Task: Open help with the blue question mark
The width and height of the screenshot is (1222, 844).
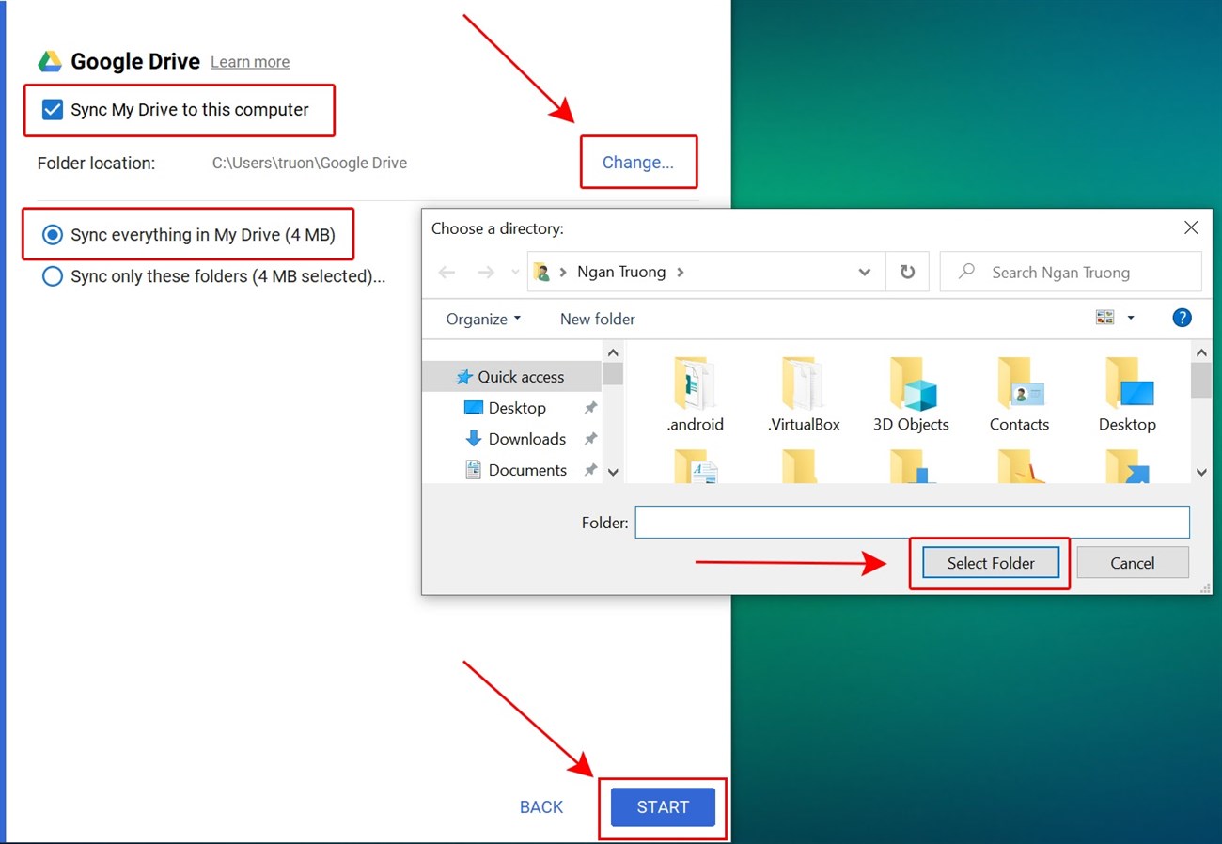Action: point(1183,318)
